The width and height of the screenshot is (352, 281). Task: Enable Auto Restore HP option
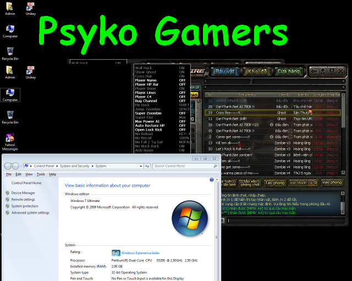(160, 126)
